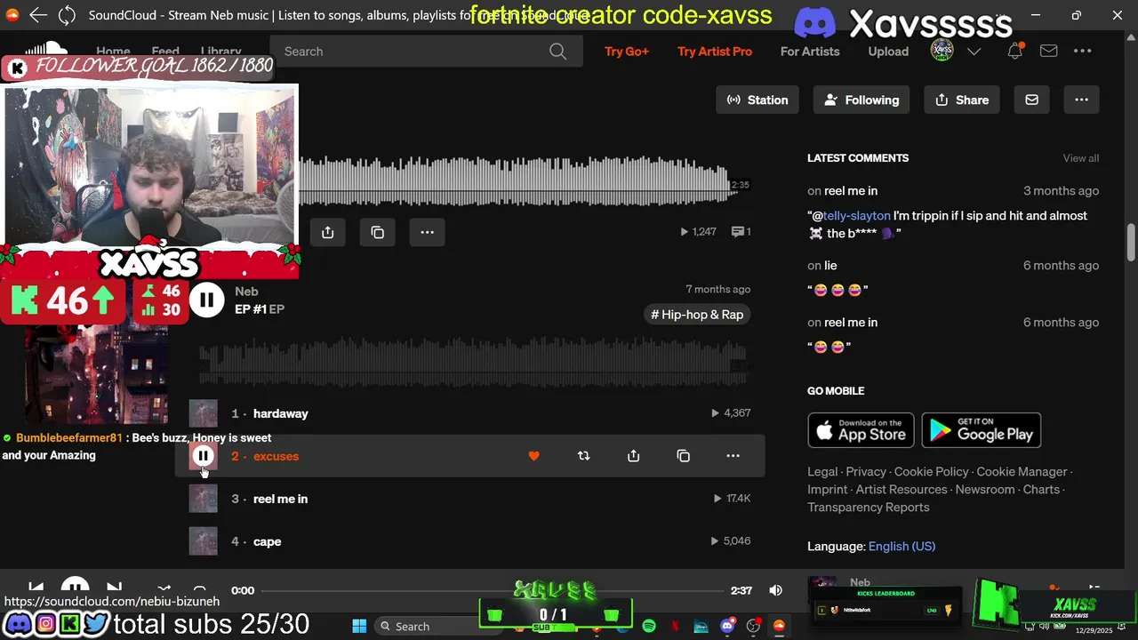The image size is (1138, 640).
Task: Open more options on excuses row
Action: tap(733, 456)
